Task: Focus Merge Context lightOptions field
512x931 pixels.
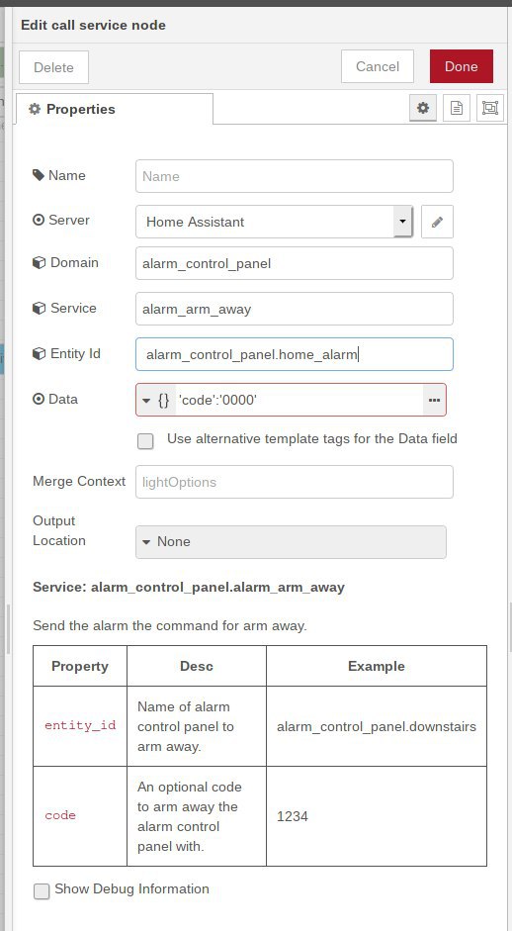Action: (295, 482)
